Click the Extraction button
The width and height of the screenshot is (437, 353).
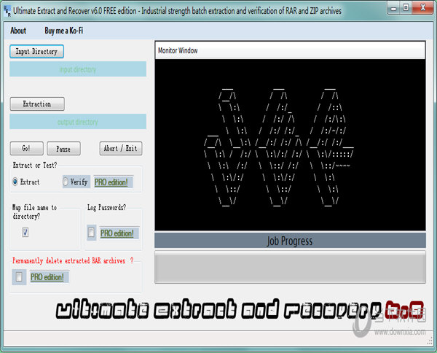[x=37, y=104]
